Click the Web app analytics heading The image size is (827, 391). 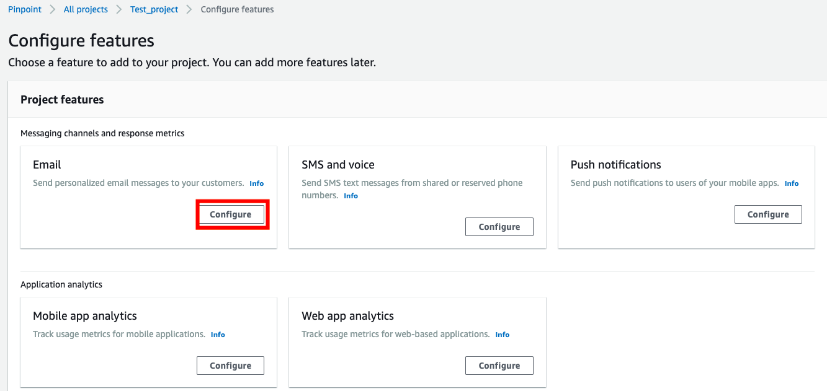pos(347,316)
